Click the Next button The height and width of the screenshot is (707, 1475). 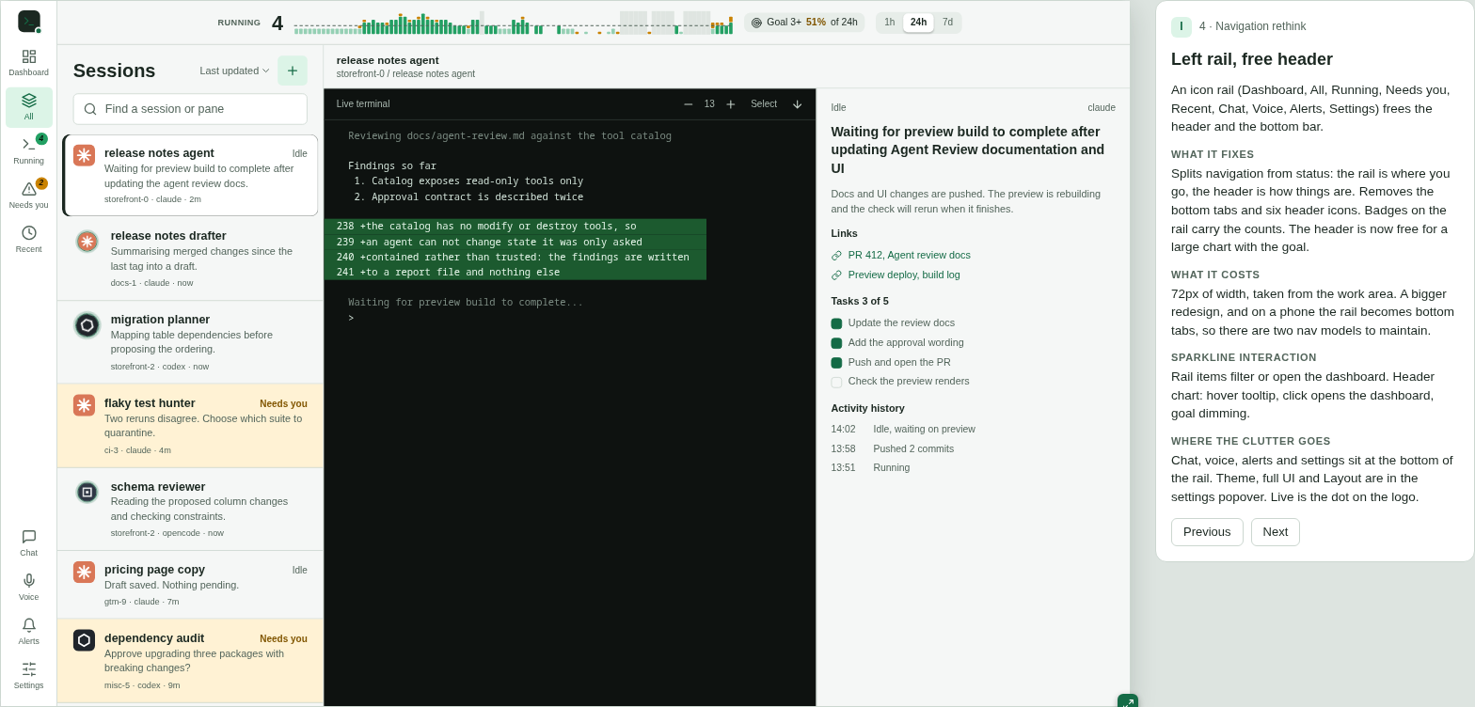1275,532
